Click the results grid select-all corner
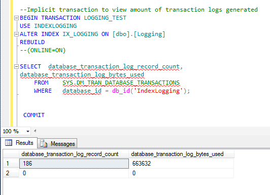Image resolution: width=270 pixels, height=195 pixels. pos(11,154)
